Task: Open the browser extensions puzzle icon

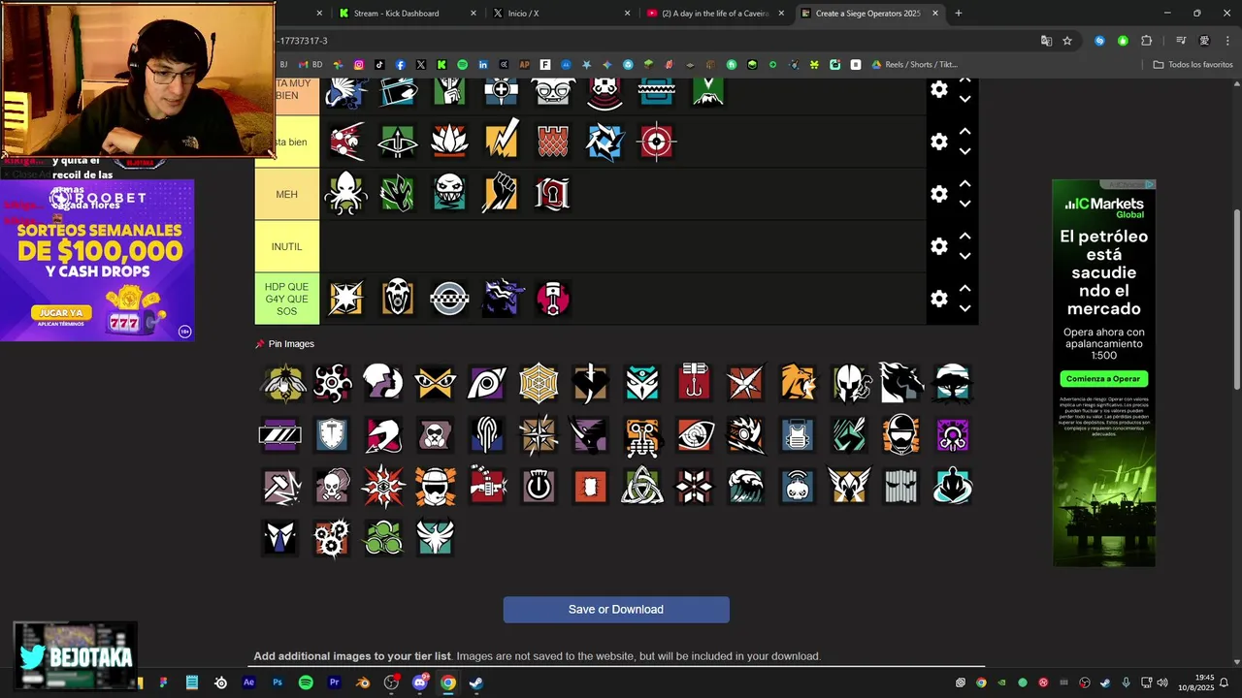Action: [1146, 41]
